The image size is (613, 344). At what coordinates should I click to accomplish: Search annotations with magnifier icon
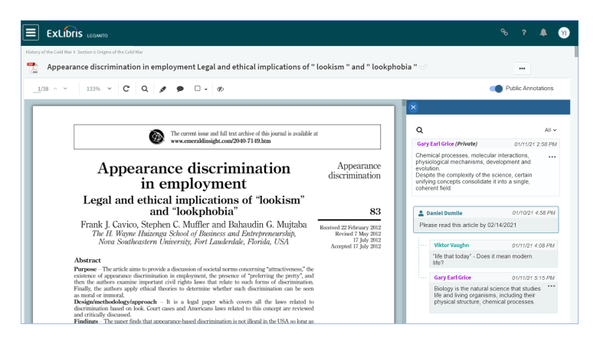[x=419, y=130]
